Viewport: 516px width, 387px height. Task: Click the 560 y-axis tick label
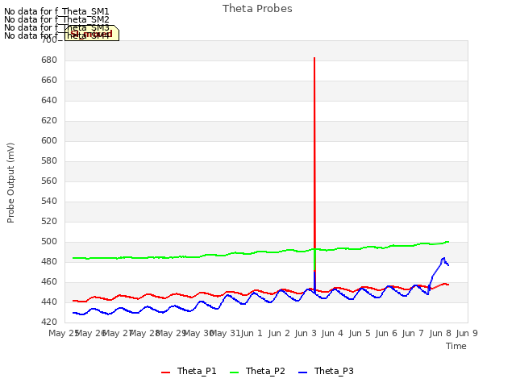[49, 181]
